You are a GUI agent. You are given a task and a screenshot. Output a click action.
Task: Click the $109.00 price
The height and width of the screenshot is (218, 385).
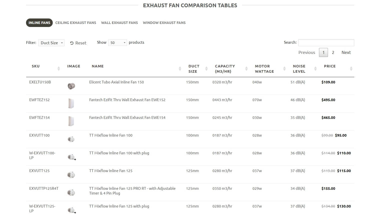[x=328, y=82]
